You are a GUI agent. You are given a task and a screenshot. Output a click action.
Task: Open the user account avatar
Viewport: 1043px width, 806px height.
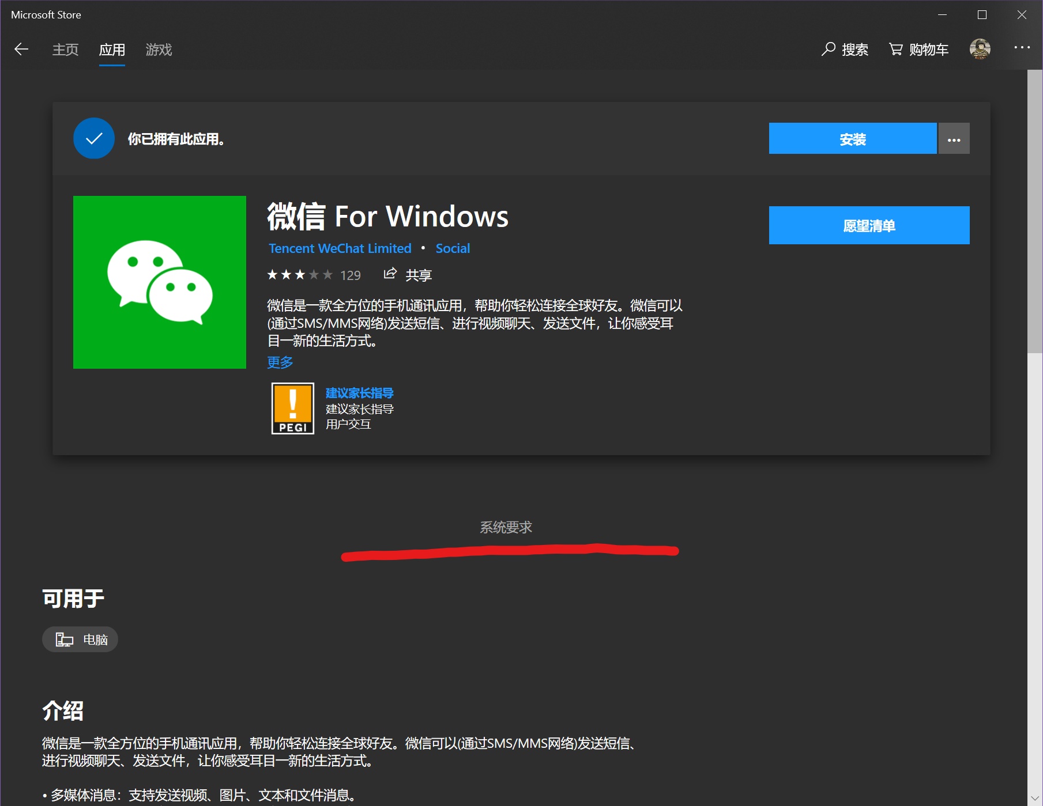[x=980, y=49]
